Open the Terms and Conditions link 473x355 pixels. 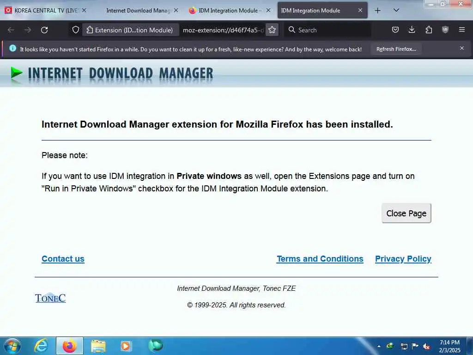[320, 259]
